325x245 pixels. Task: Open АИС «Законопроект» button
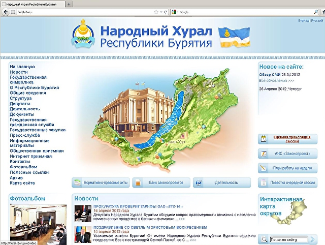click(x=288, y=154)
